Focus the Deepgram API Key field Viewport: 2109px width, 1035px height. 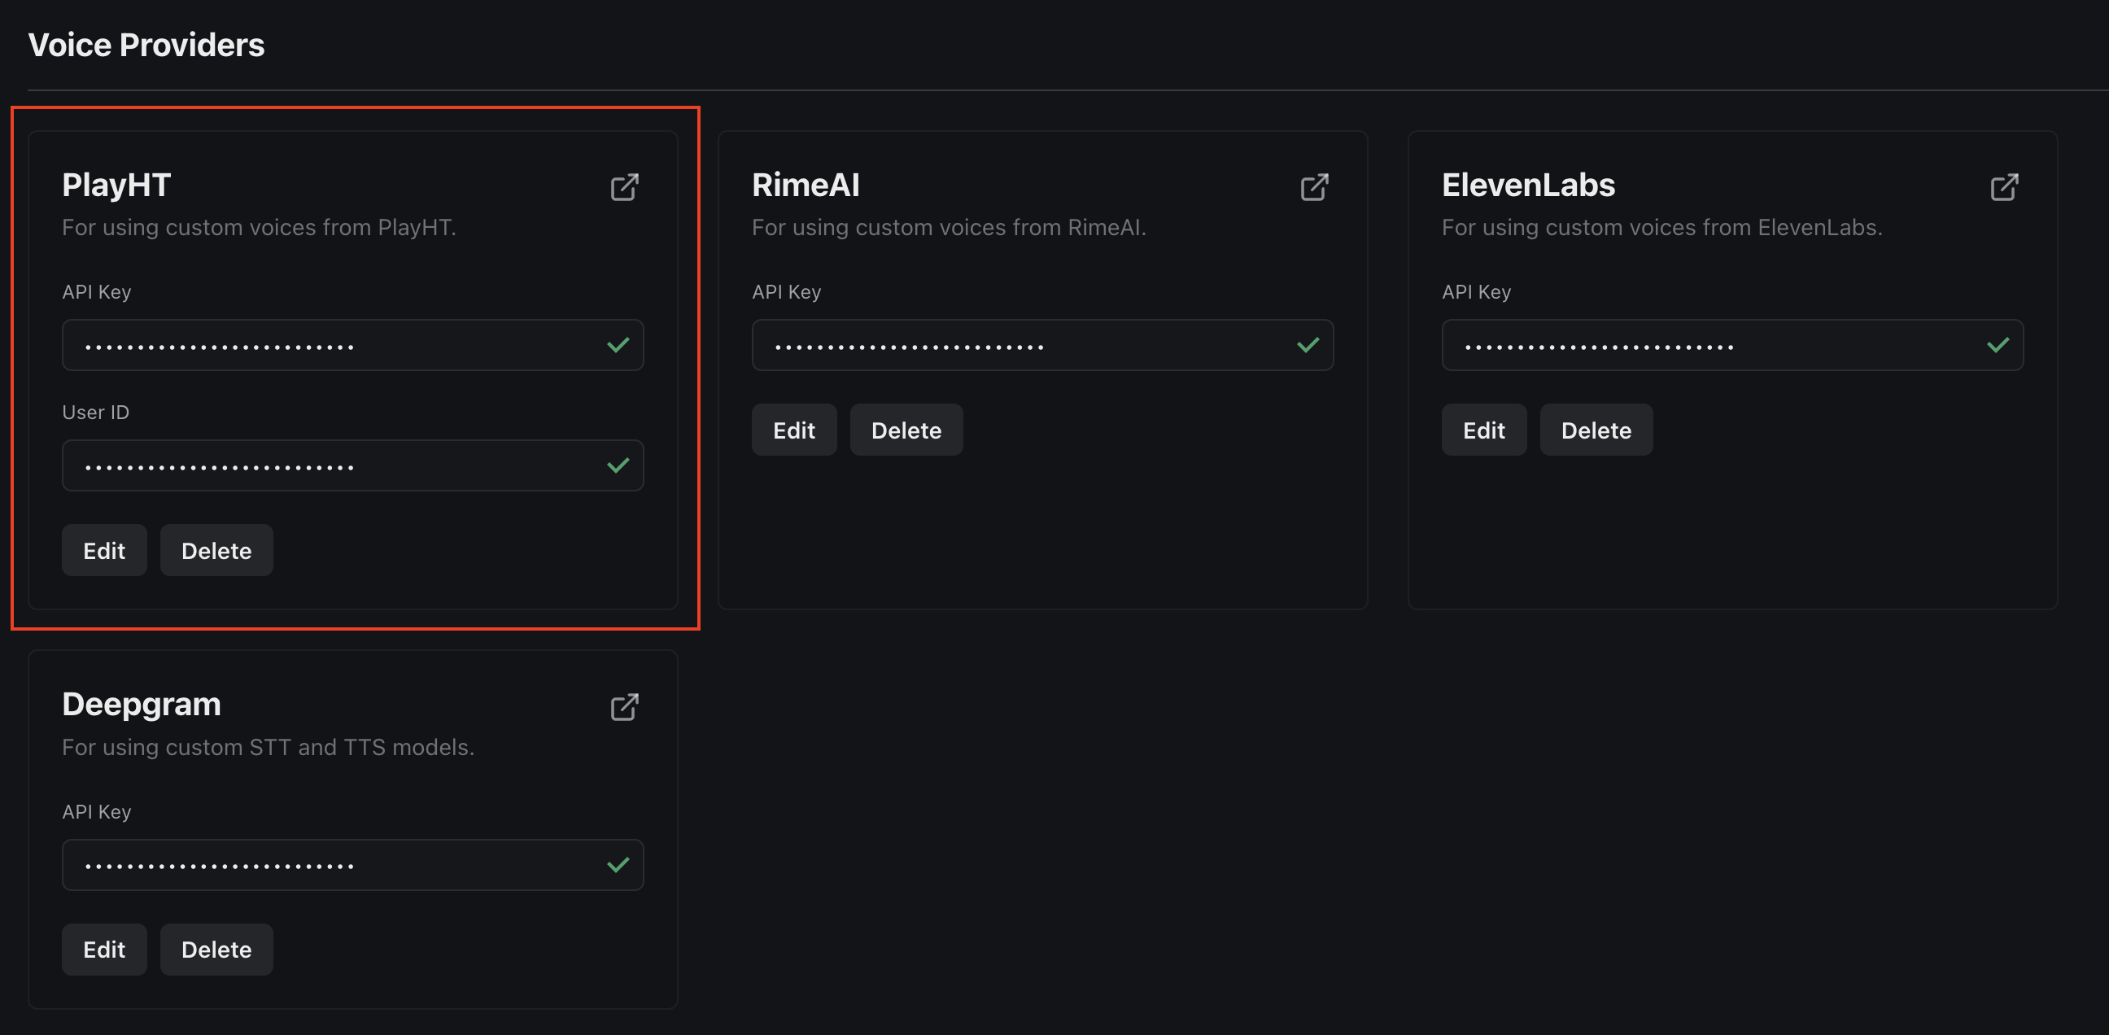point(327,865)
